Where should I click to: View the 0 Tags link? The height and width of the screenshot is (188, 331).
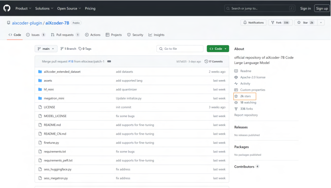(85, 49)
